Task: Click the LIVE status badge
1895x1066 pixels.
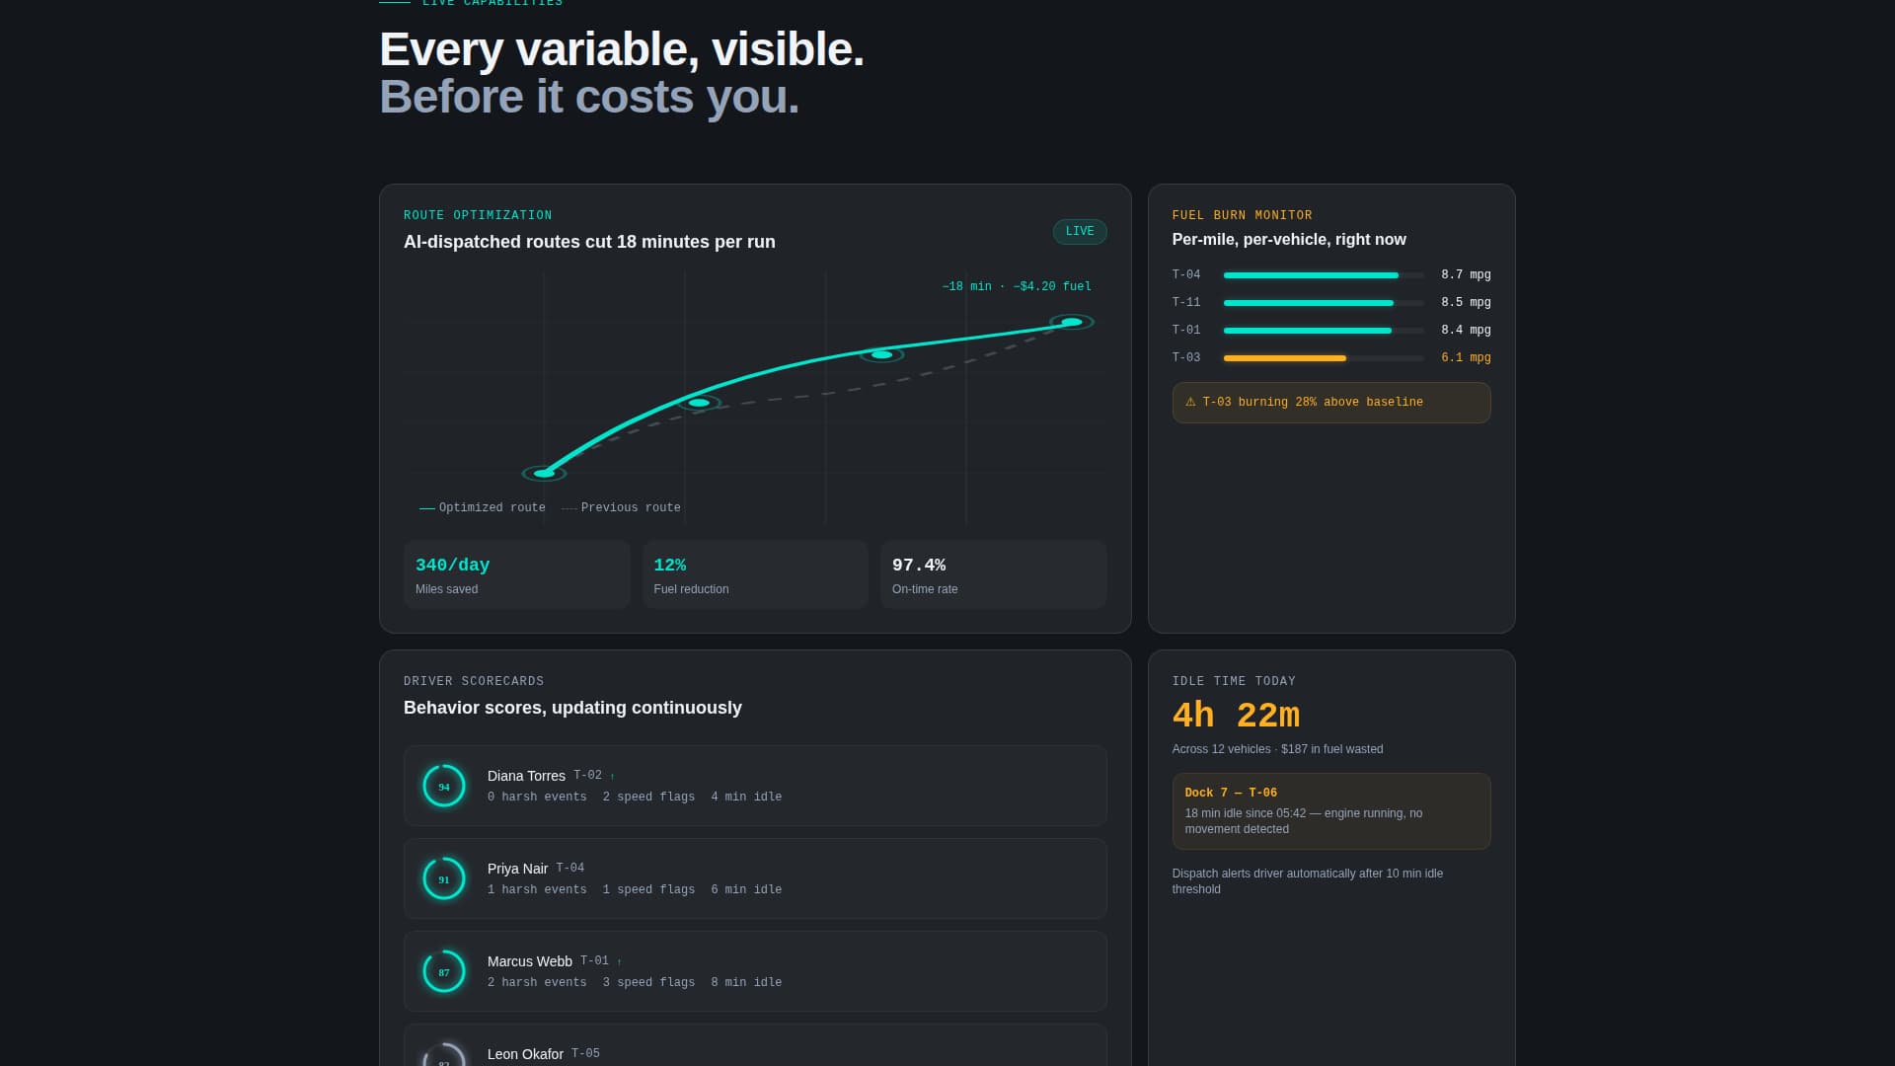Action: click(1080, 232)
